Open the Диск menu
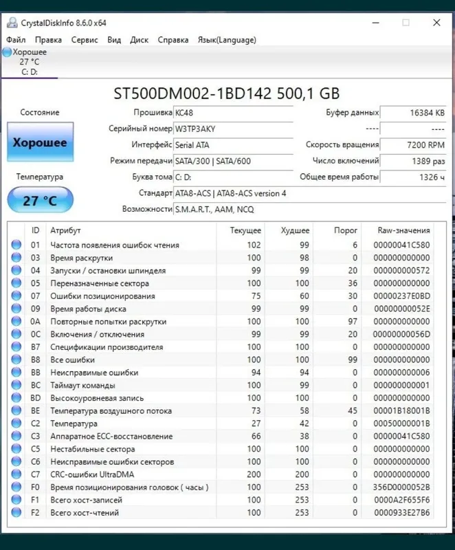The height and width of the screenshot is (550, 455). click(x=139, y=40)
